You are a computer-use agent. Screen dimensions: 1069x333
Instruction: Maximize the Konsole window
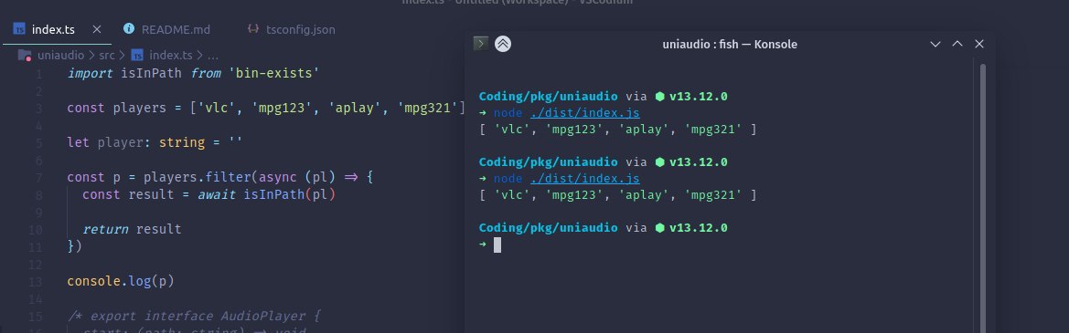point(957,44)
